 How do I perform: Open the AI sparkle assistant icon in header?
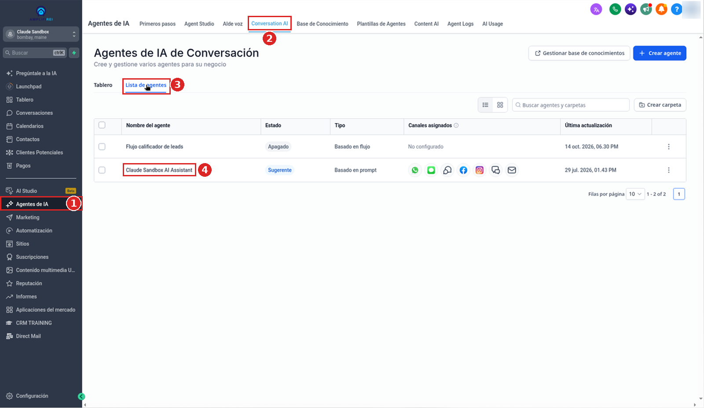click(x=631, y=9)
